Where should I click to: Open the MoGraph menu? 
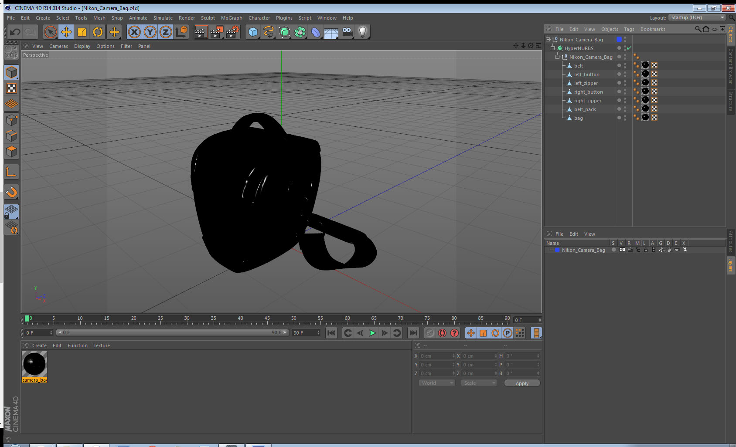click(x=232, y=18)
